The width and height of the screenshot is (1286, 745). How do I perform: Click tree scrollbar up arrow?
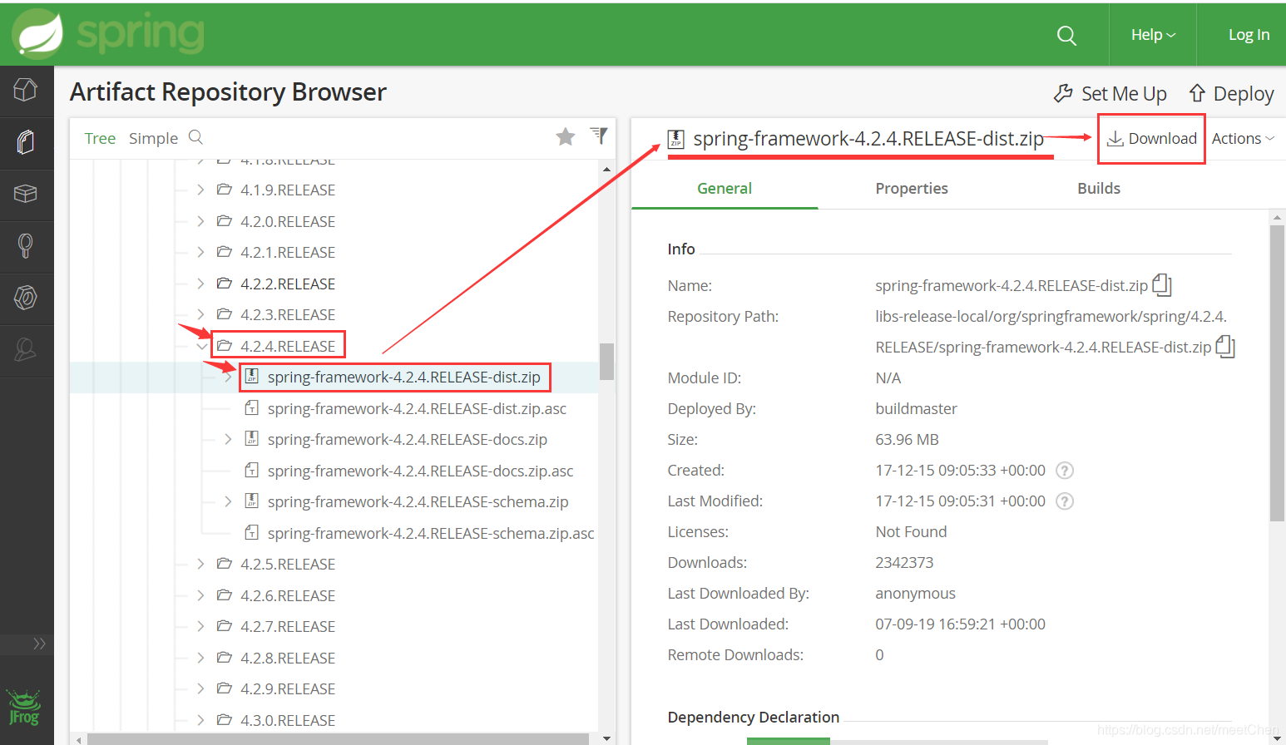tap(606, 169)
